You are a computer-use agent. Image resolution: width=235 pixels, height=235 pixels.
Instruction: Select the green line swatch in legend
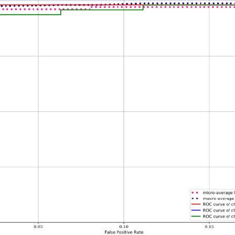196,216
